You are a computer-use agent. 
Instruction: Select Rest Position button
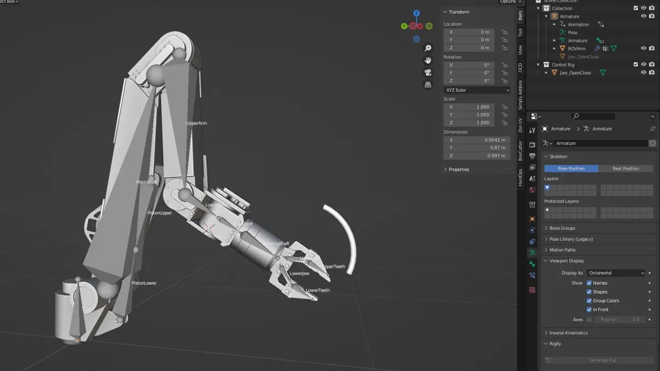point(626,169)
